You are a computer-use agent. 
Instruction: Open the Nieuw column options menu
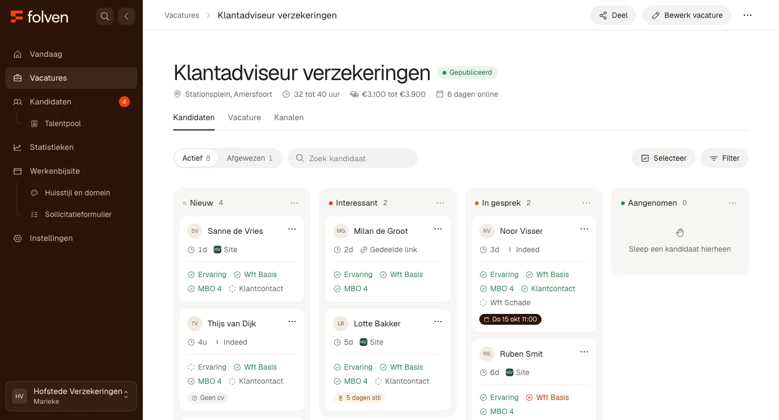[294, 203]
